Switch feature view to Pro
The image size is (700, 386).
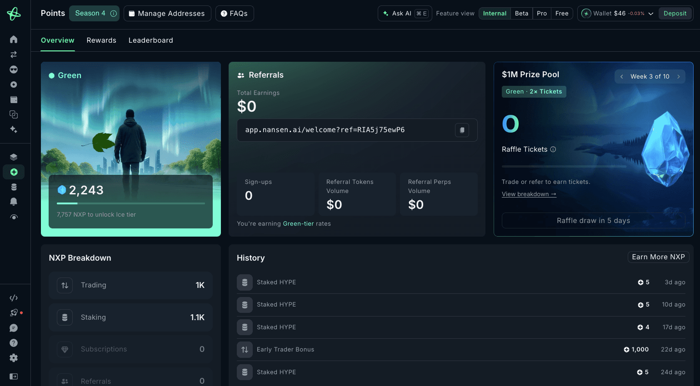[x=542, y=14]
